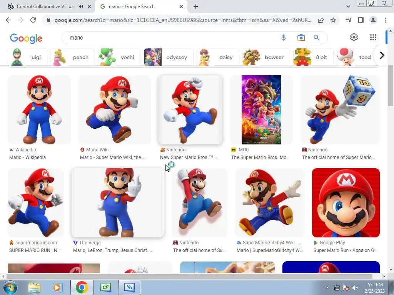Click the magnifier search button
This screenshot has width=394, height=295.
point(316,38)
